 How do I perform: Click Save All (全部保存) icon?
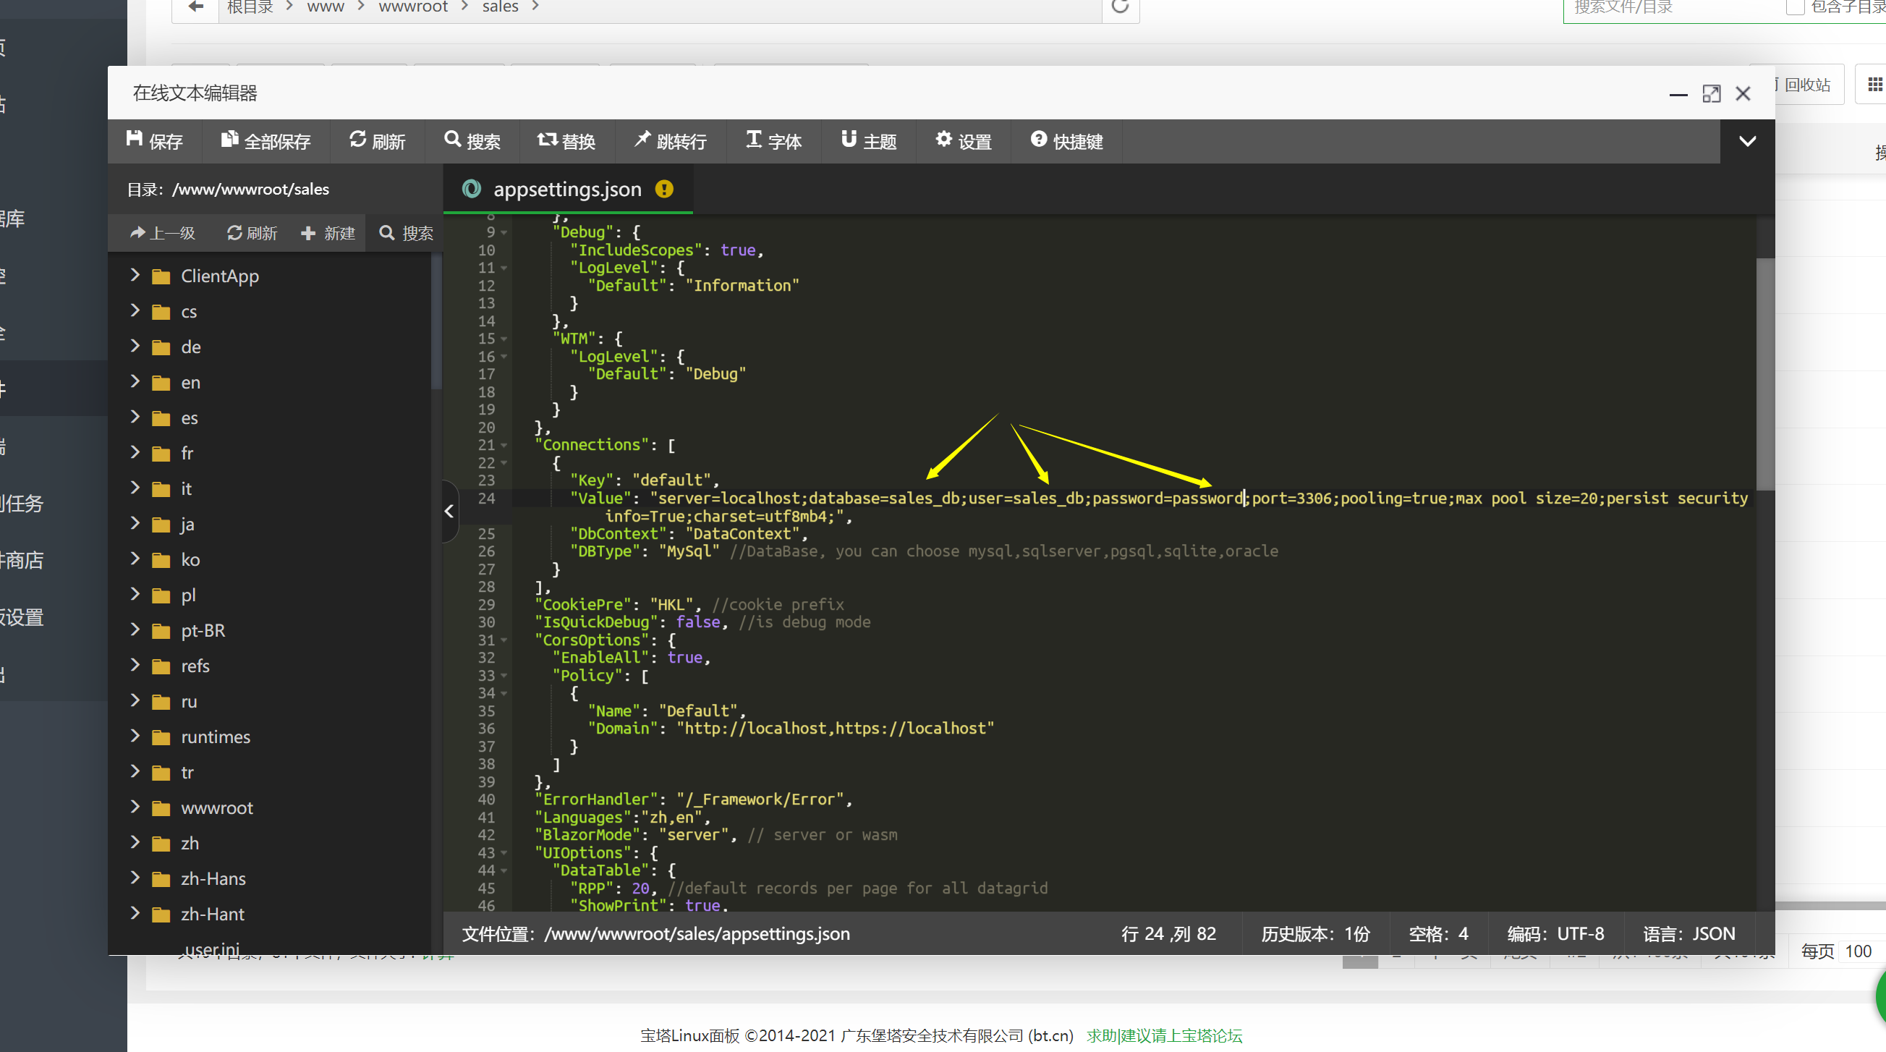[230, 140]
